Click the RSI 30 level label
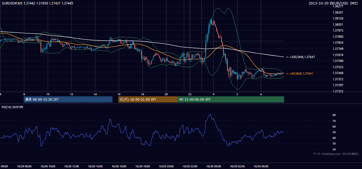 [334, 143]
